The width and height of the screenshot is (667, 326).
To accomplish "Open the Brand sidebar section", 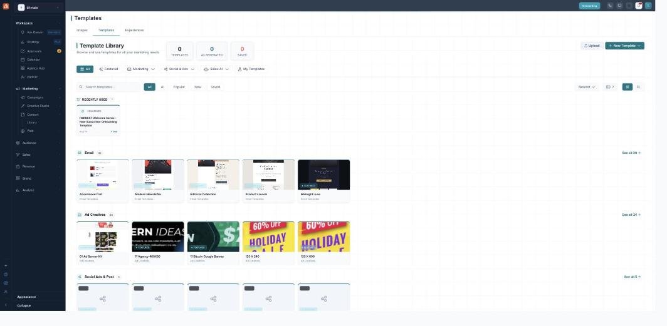I will tap(38, 178).
